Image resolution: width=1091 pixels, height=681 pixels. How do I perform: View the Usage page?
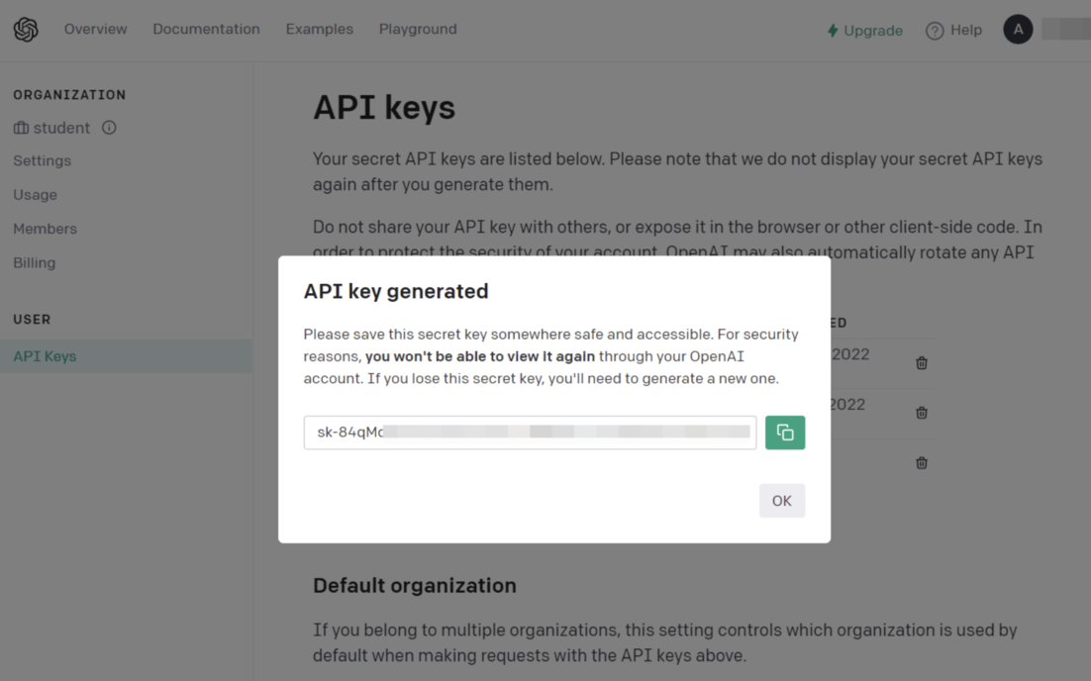click(x=36, y=195)
